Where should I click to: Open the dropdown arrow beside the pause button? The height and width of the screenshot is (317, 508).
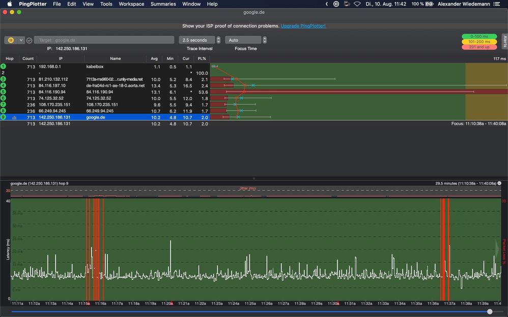click(x=21, y=40)
